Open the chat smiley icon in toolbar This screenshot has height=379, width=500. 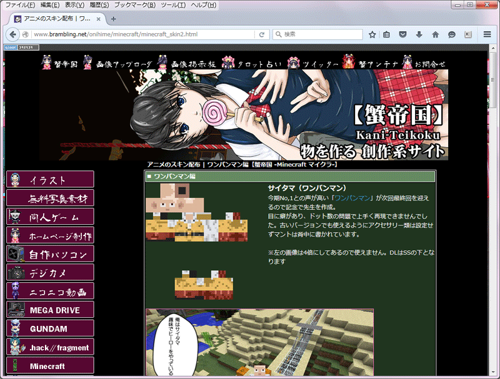(x=451, y=34)
